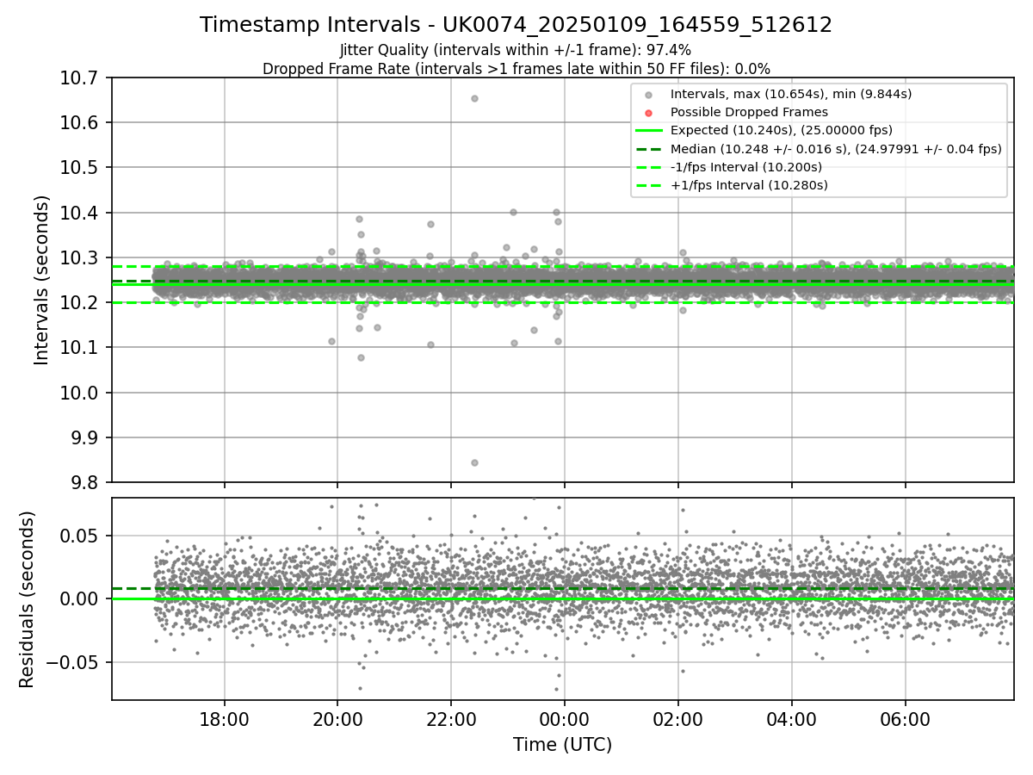Click the x-axis tick label '02:00'
The height and width of the screenshot is (775, 1033).
pos(678,719)
